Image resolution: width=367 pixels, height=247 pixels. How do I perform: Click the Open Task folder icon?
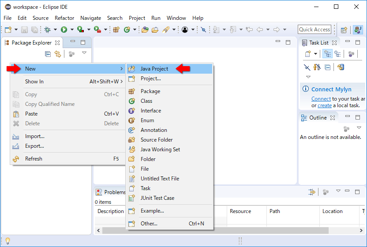coord(155,30)
